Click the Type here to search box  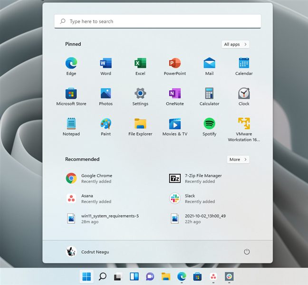click(157, 21)
